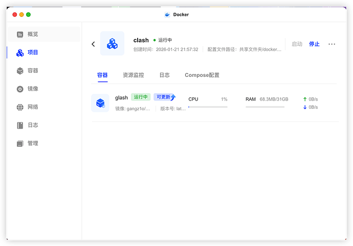Image resolution: width=353 pixels, height=246 pixels.
Task: Click the RAM 68.3MB/31GB value
Action: click(274, 99)
